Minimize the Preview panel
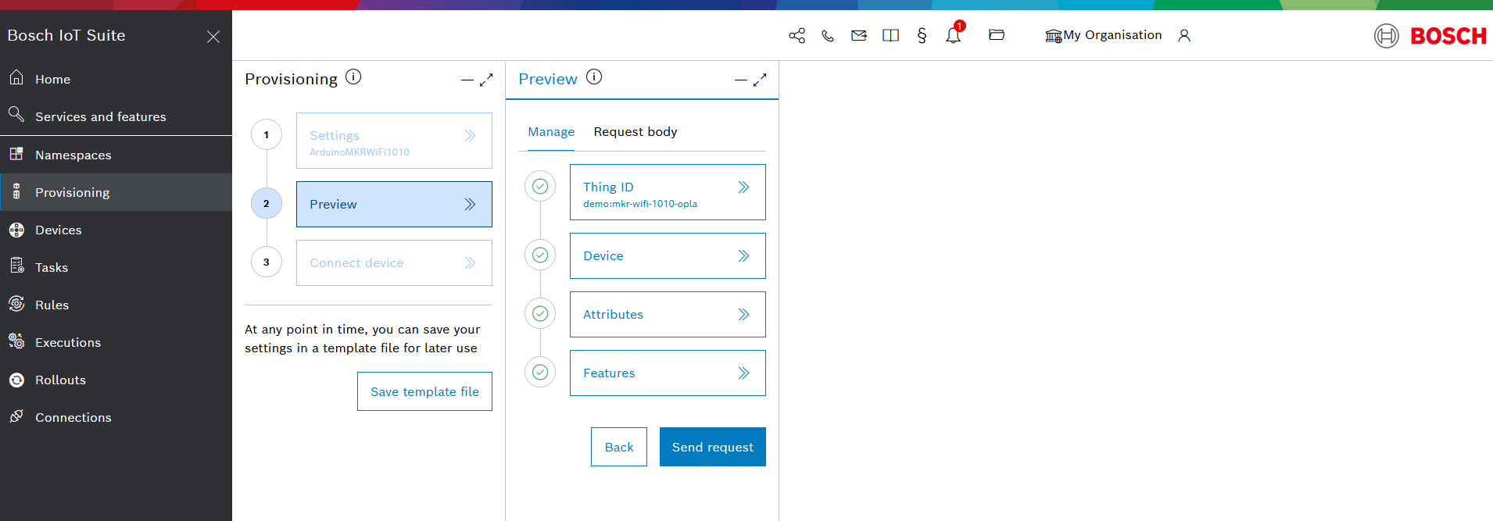 [x=741, y=80]
